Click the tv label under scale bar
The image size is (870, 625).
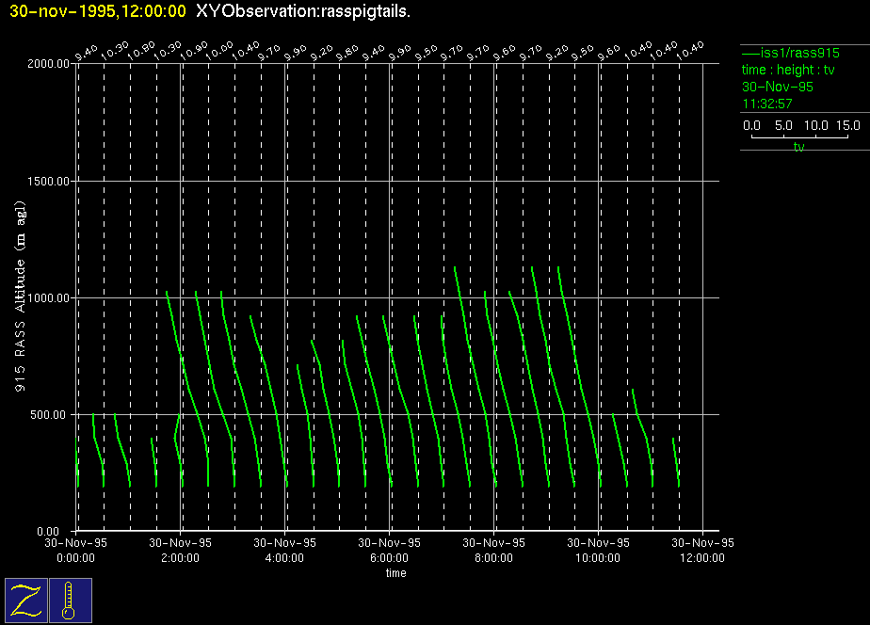(798, 147)
